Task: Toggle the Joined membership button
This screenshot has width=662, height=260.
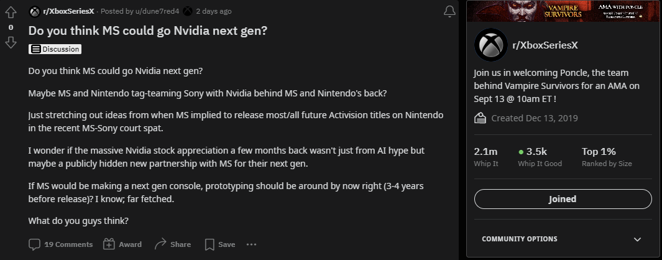Action: (x=563, y=199)
